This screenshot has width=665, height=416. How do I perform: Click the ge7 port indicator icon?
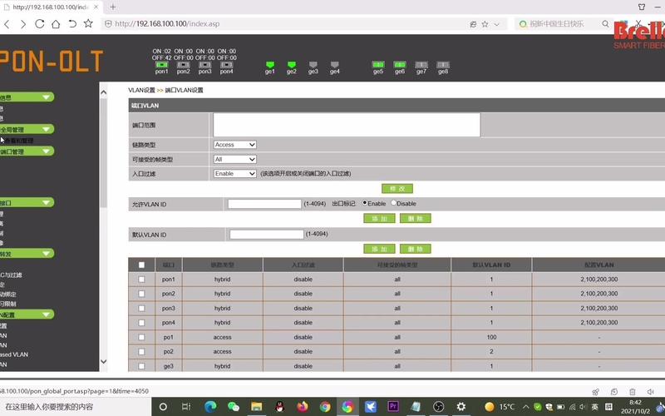[x=421, y=65]
